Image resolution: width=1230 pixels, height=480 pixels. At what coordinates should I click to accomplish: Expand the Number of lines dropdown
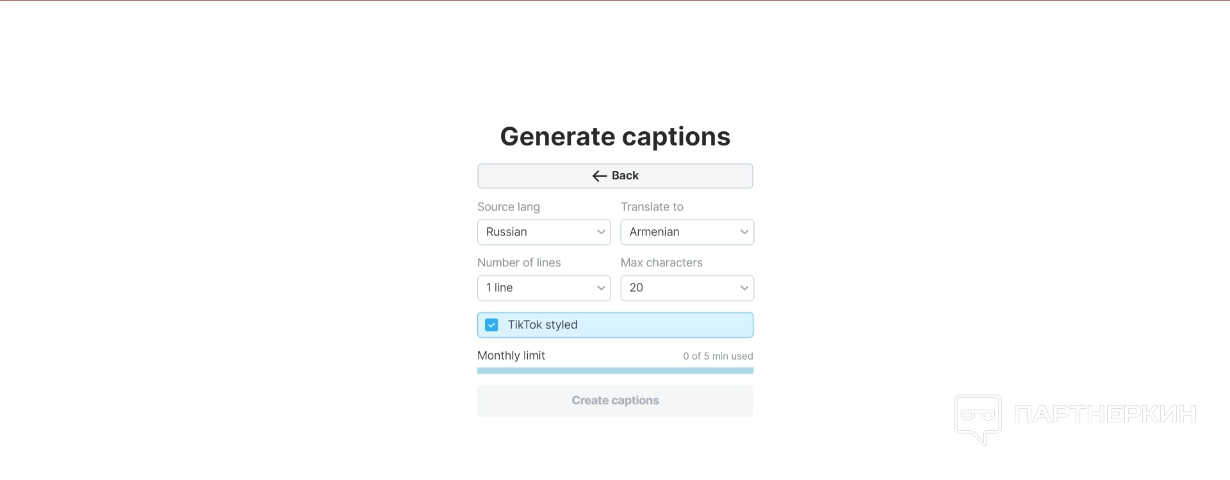[x=543, y=288]
